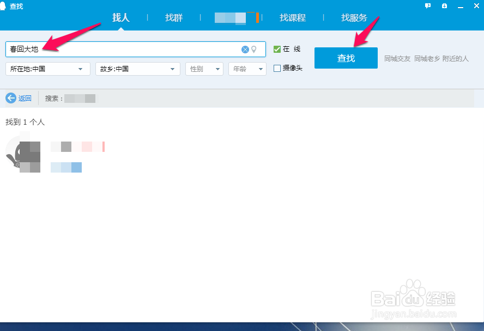The height and width of the screenshot is (331, 484).
Task: Click the back arrow beside 返回
Action: (11, 98)
